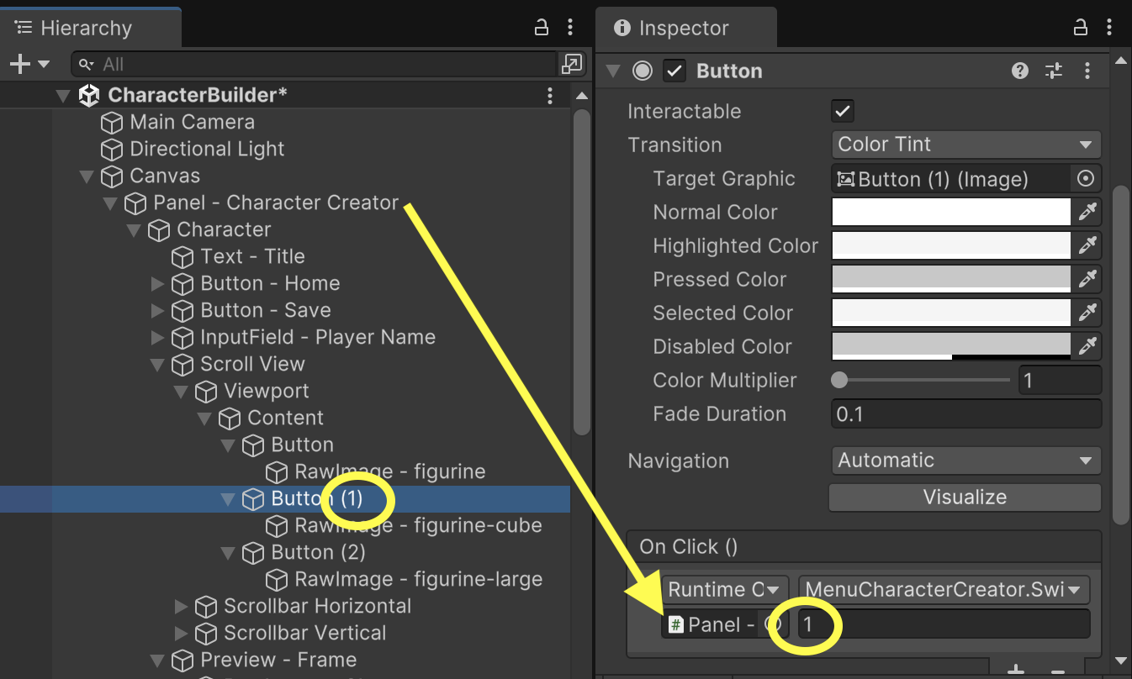Click the Hierarchy panel lock icon

(x=542, y=28)
